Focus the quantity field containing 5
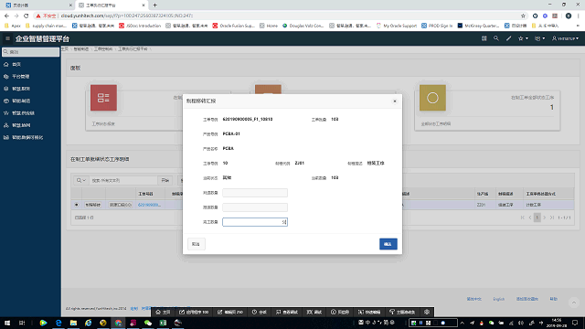Image resolution: width=585 pixels, height=329 pixels. [255, 222]
